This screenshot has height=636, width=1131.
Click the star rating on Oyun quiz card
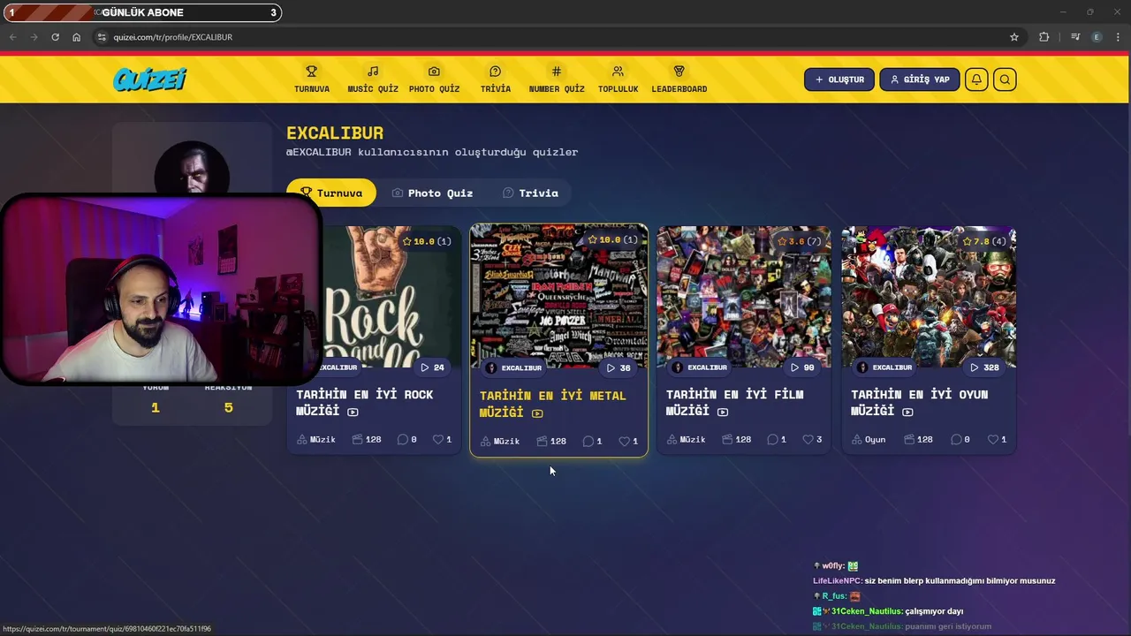984,241
